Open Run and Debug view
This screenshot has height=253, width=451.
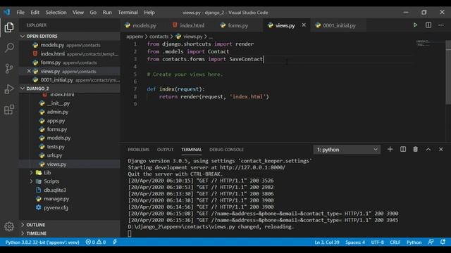(x=9, y=89)
